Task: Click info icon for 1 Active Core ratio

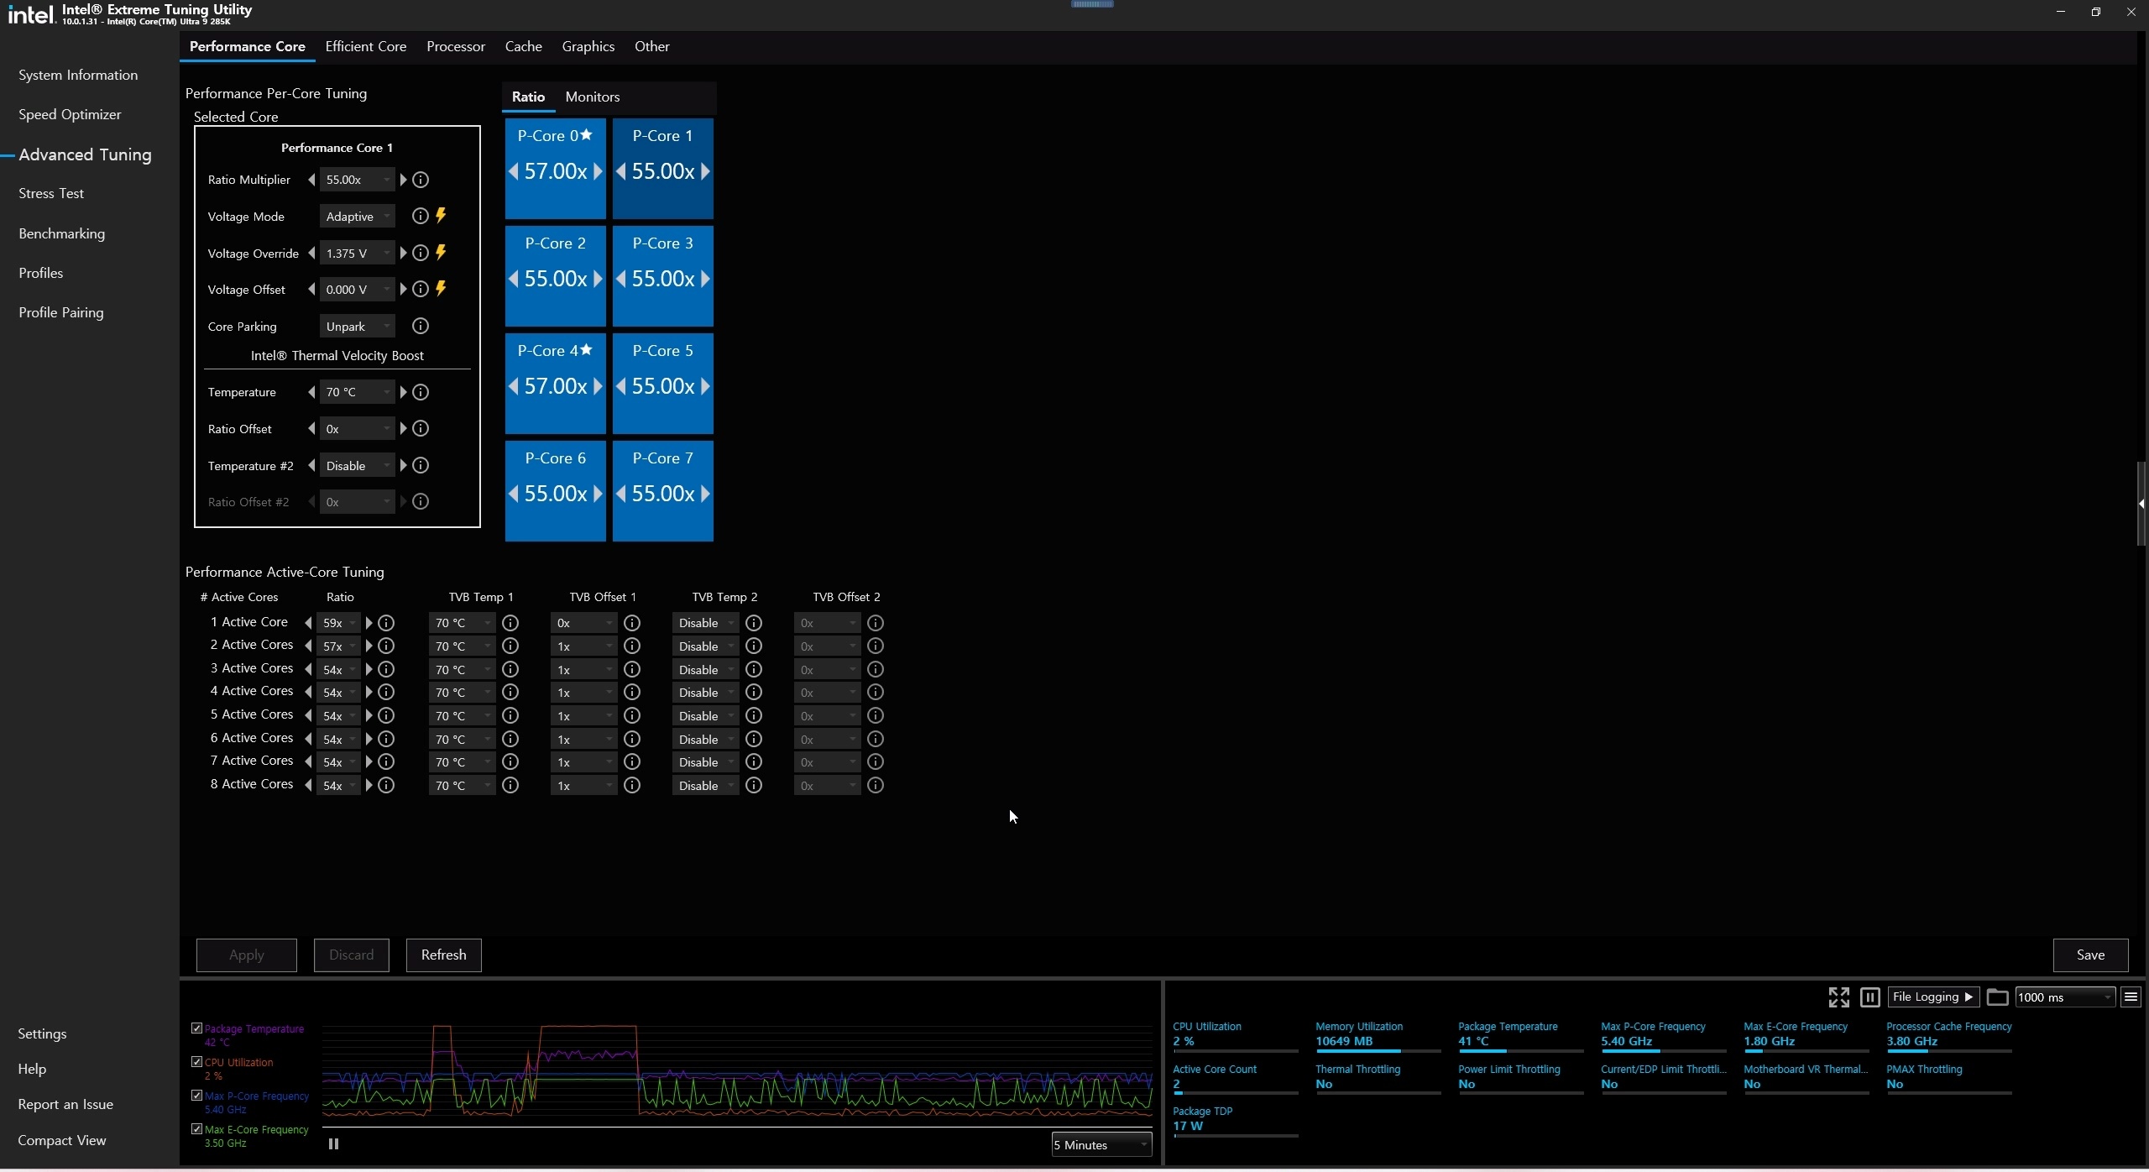Action: 386,623
